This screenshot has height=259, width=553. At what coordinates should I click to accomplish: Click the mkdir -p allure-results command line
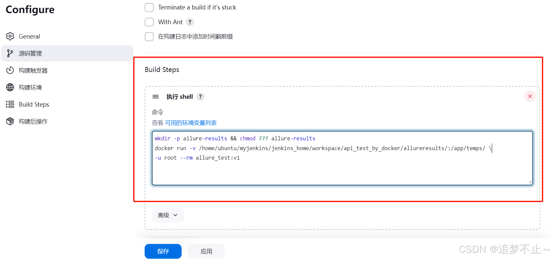point(235,138)
